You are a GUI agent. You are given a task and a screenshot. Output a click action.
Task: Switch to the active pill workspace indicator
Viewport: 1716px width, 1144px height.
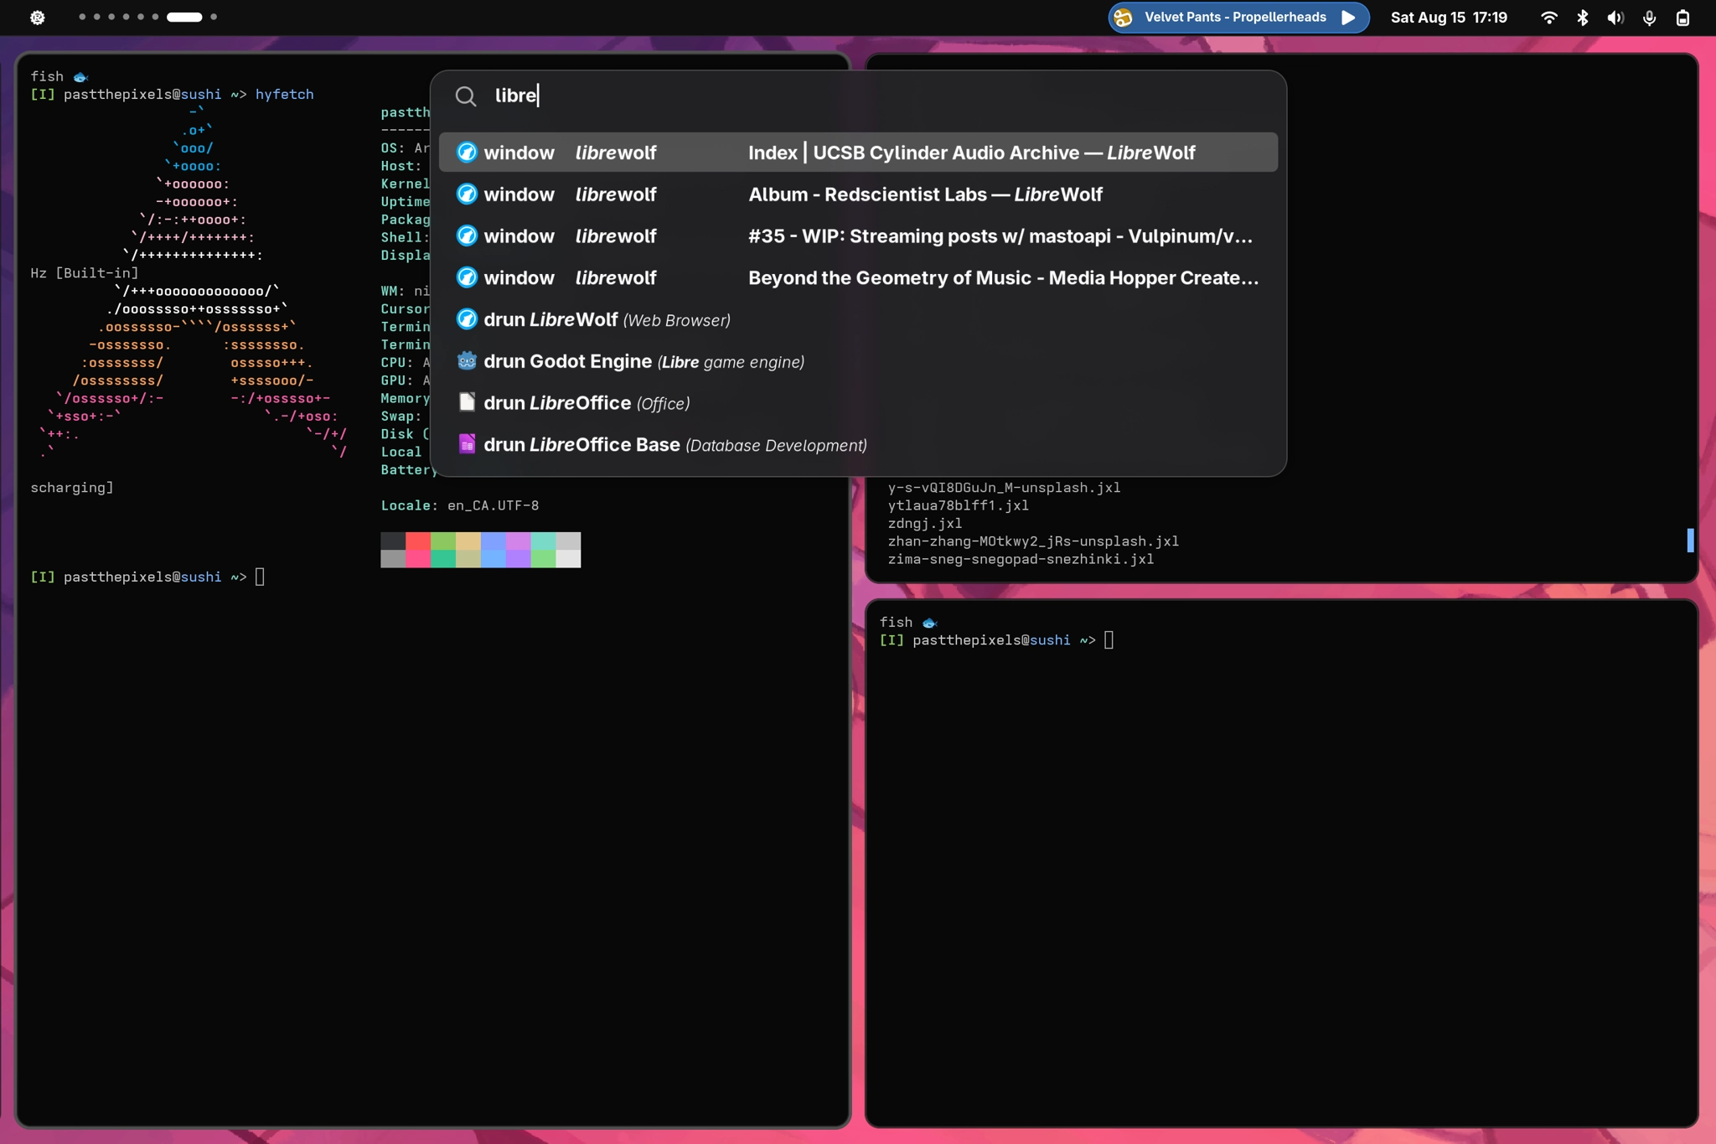(x=184, y=17)
